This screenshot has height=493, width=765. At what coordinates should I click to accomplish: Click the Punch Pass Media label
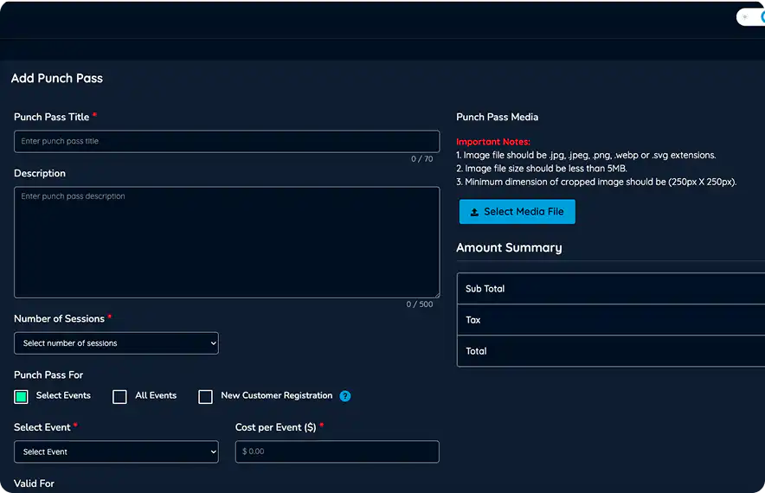click(x=497, y=117)
